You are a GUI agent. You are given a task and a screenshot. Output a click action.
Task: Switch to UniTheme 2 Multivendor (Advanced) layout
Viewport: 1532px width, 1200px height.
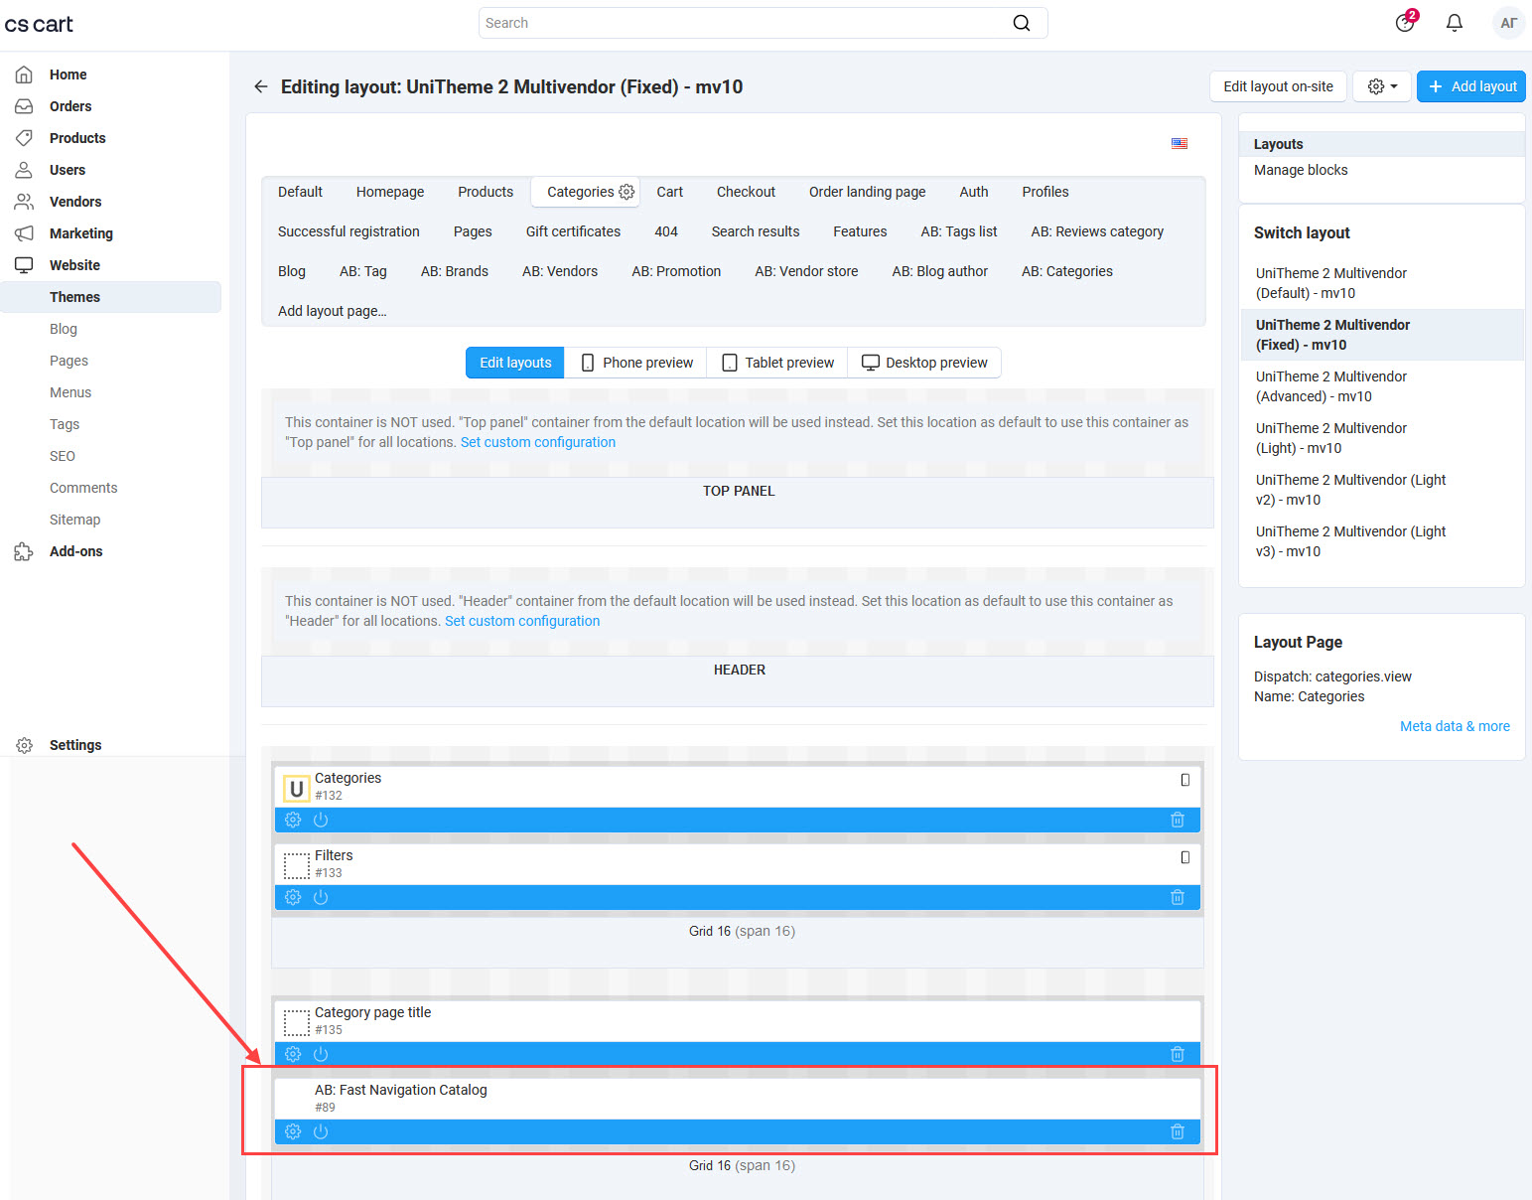[x=1330, y=386]
